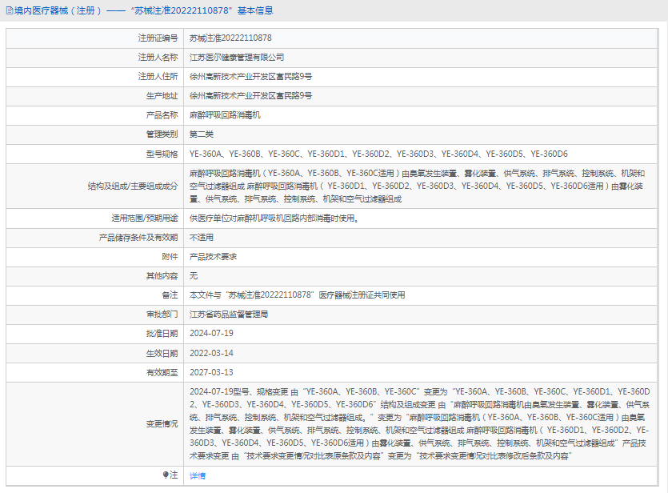Select the 附件 label
668x493 pixels.
point(170,257)
